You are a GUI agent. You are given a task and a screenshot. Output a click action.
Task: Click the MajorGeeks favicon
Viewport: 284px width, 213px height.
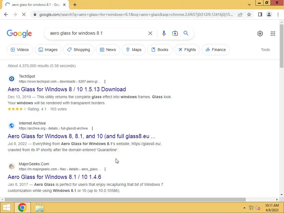coord(12,166)
